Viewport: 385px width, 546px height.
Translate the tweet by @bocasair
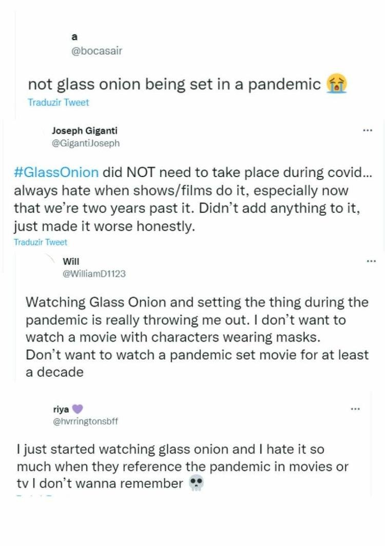(x=58, y=102)
